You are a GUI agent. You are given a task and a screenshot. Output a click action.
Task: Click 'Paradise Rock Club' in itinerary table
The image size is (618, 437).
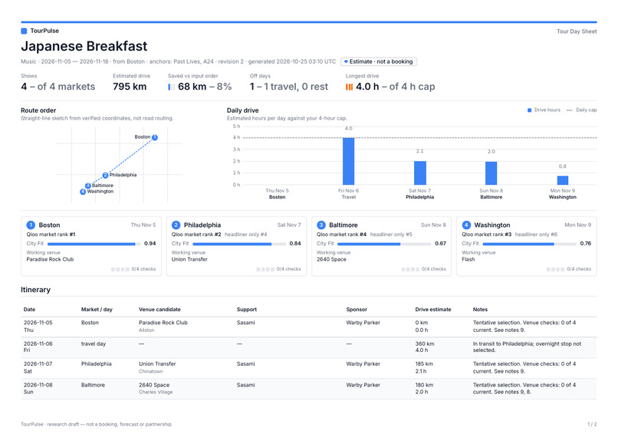point(163,322)
